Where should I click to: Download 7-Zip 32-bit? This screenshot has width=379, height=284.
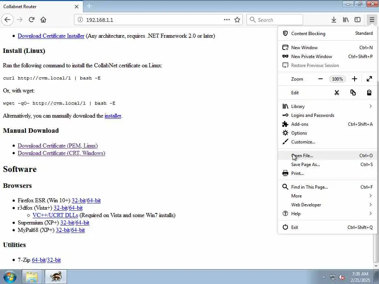coord(54,260)
